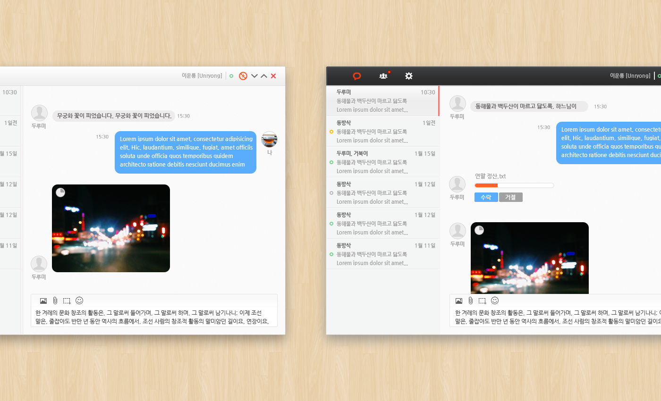Insert image icon in left chat toolbar
The height and width of the screenshot is (401, 661).
[43, 301]
